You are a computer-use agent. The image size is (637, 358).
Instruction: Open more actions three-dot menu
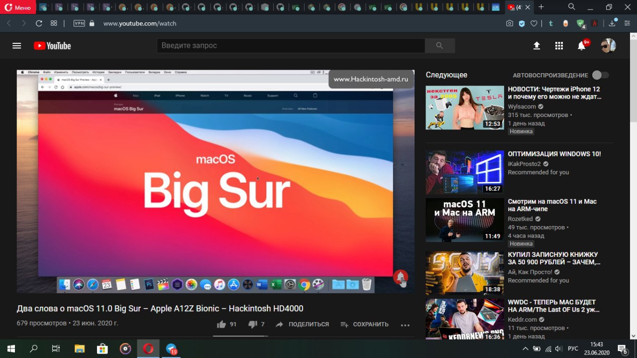tap(405, 325)
